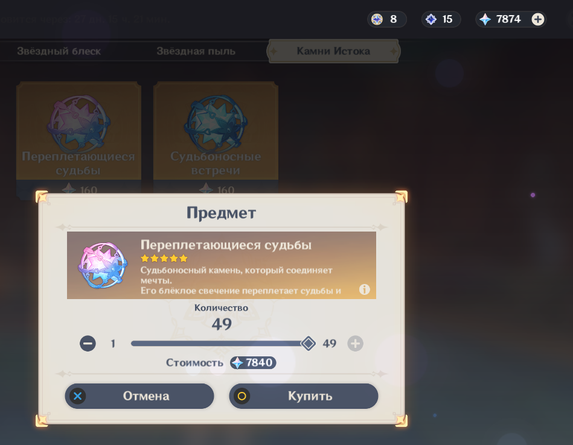Click the circle icon on Купить button

click(x=242, y=396)
